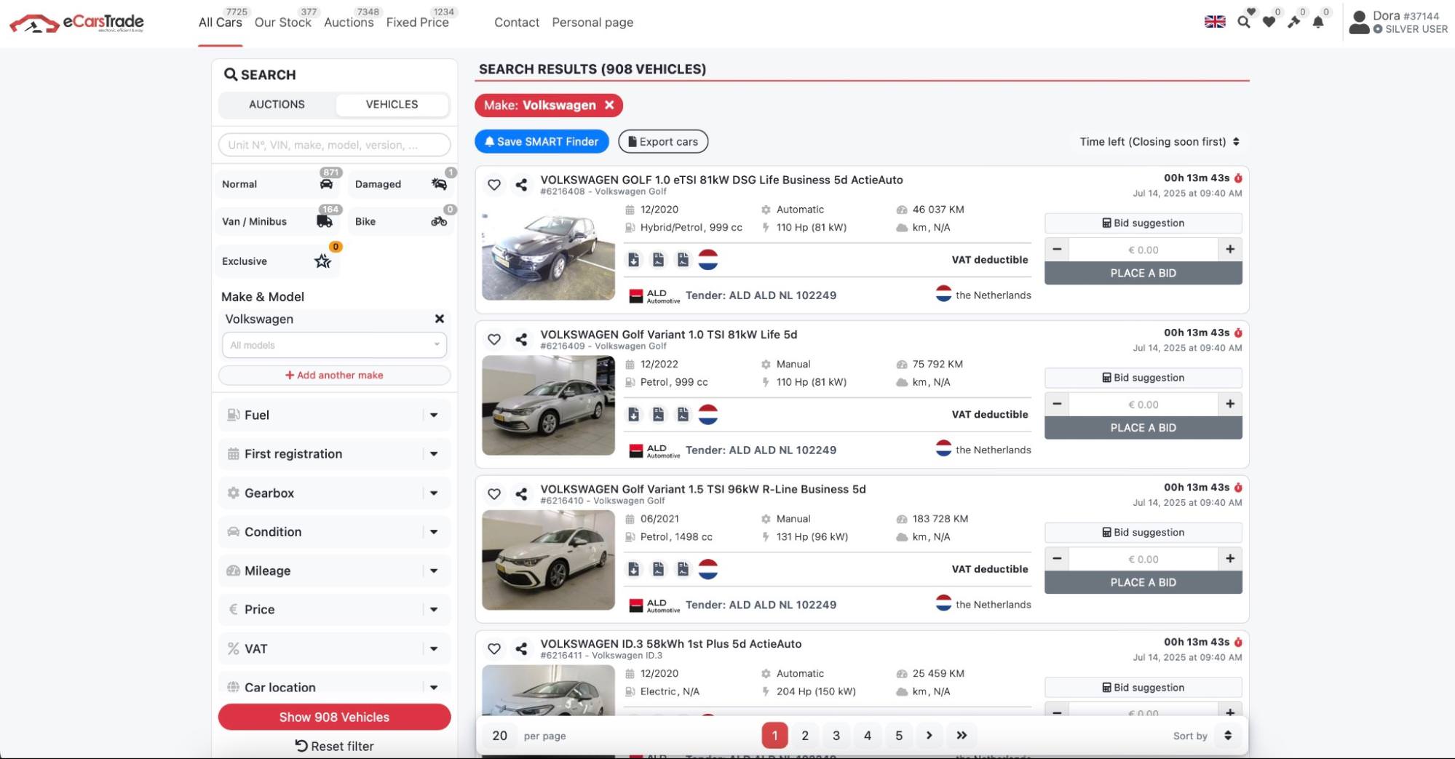The image size is (1455, 759).
Task: Click Add another make
Action: point(334,375)
